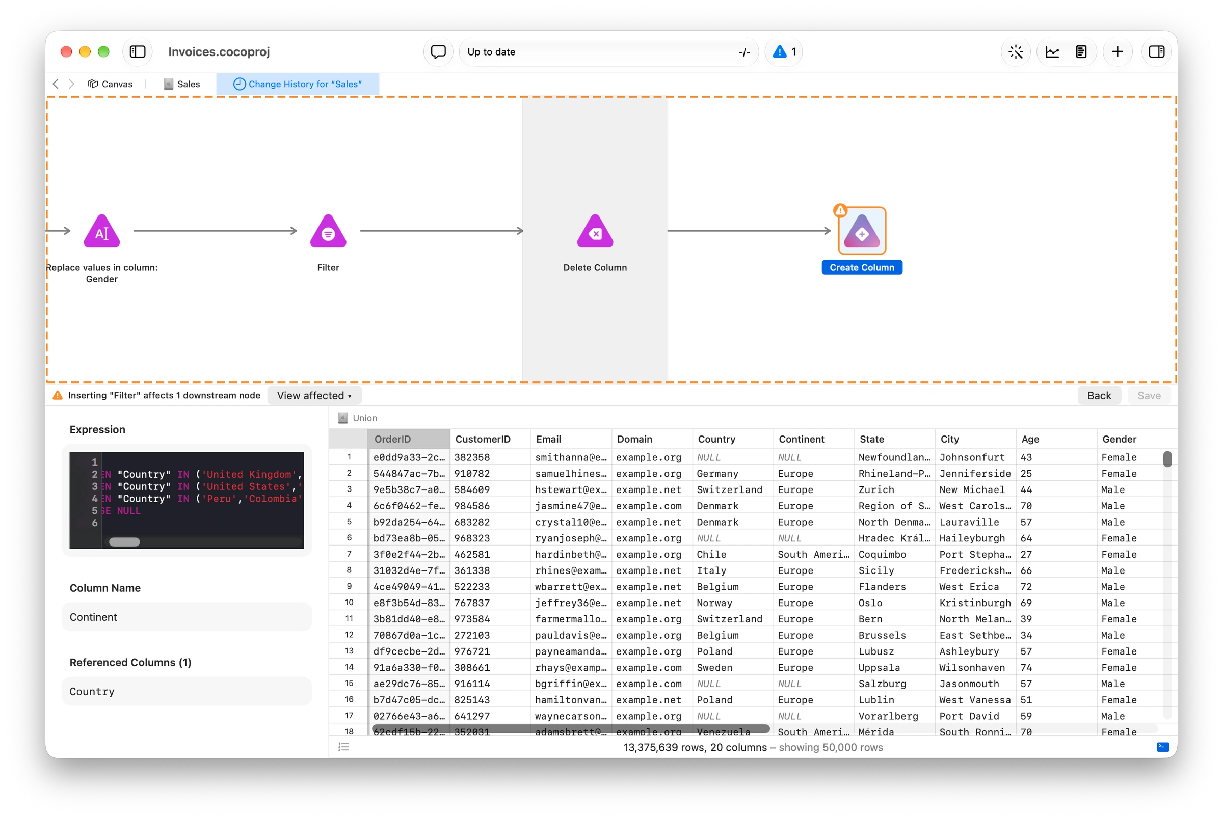Open the console icon in status bar

tap(1162, 747)
